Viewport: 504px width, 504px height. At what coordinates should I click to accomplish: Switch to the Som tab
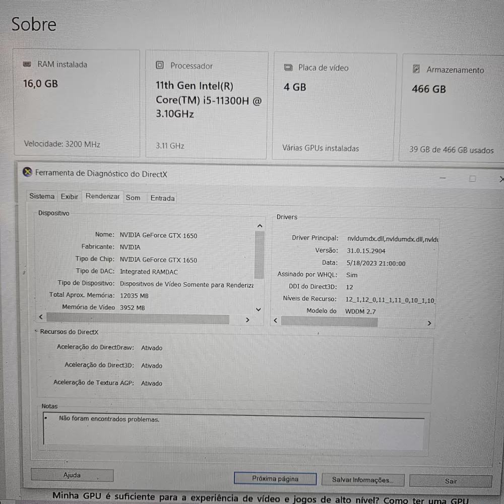pos(133,198)
